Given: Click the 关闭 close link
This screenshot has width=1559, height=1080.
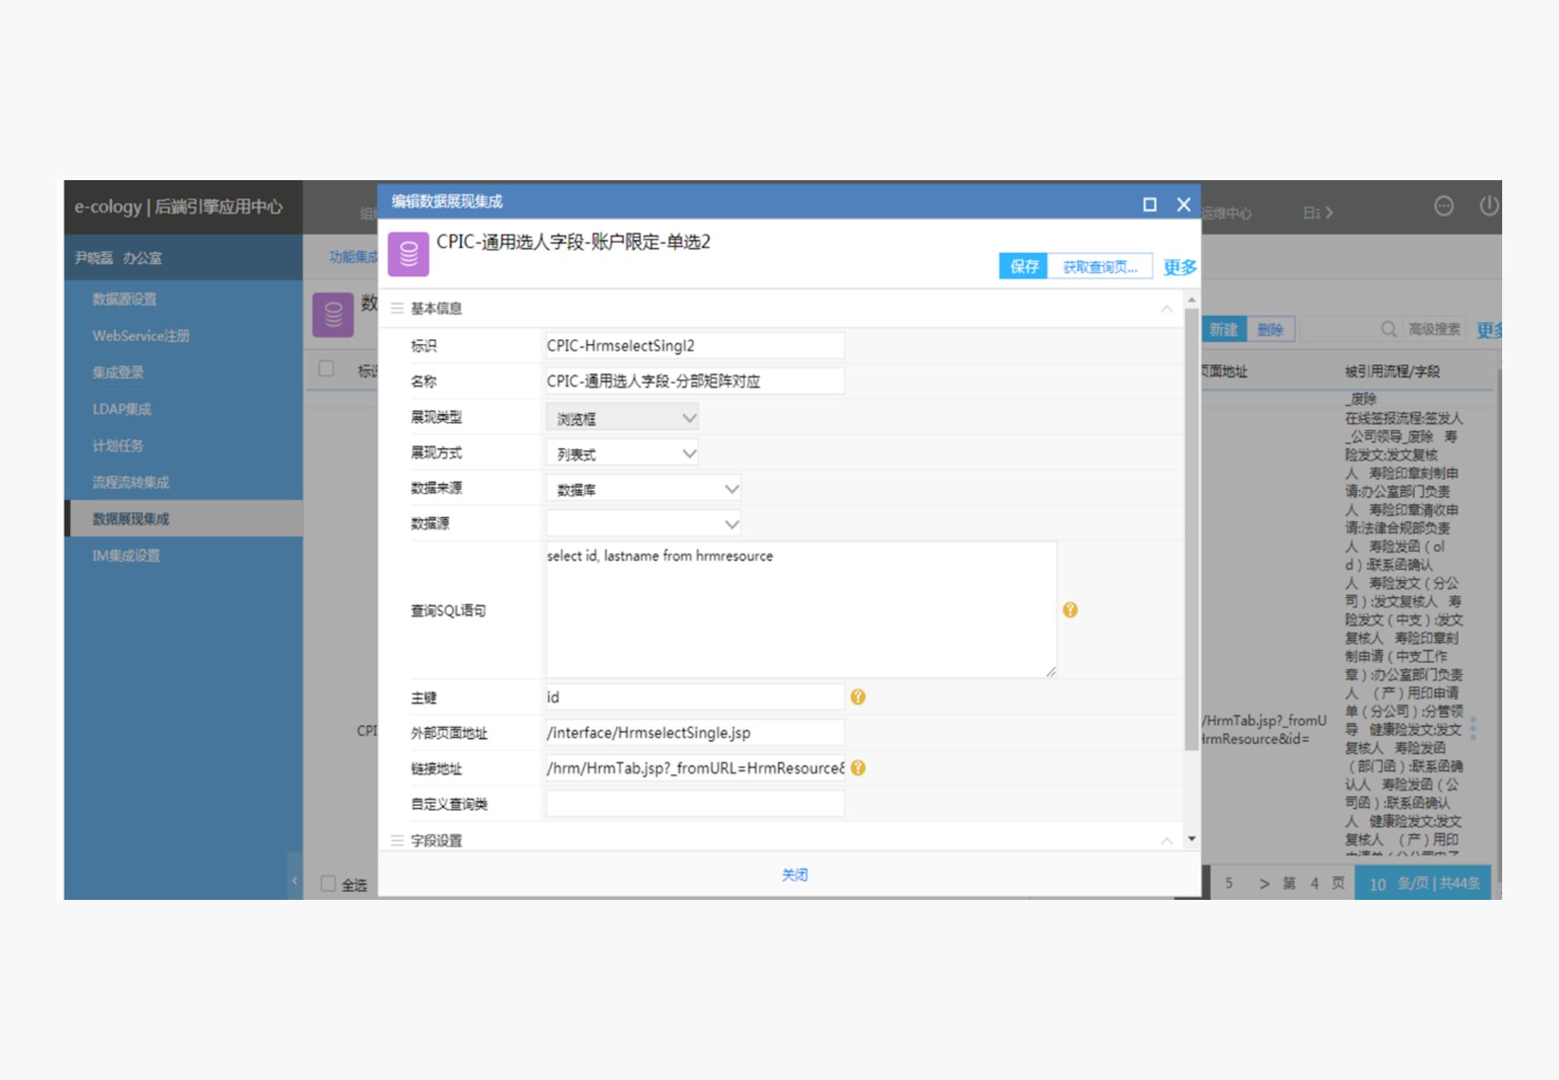Looking at the screenshot, I should coord(794,875).
